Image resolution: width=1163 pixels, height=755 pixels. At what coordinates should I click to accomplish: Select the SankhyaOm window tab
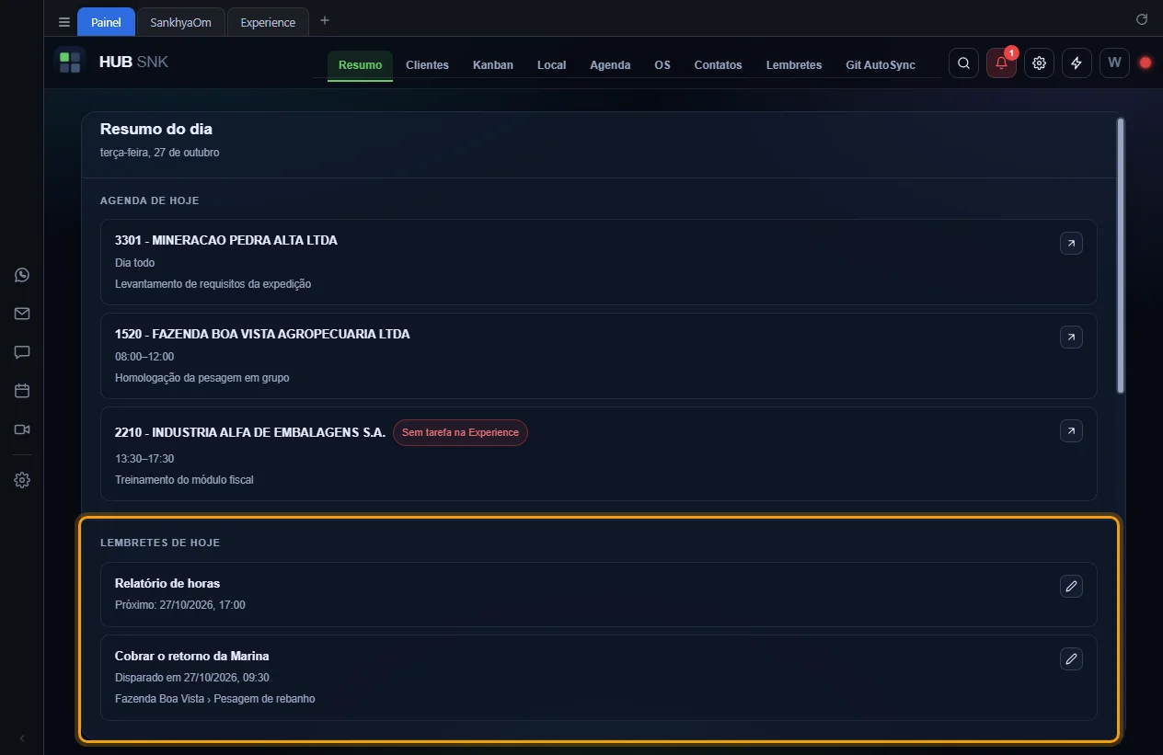coord(180,22)
